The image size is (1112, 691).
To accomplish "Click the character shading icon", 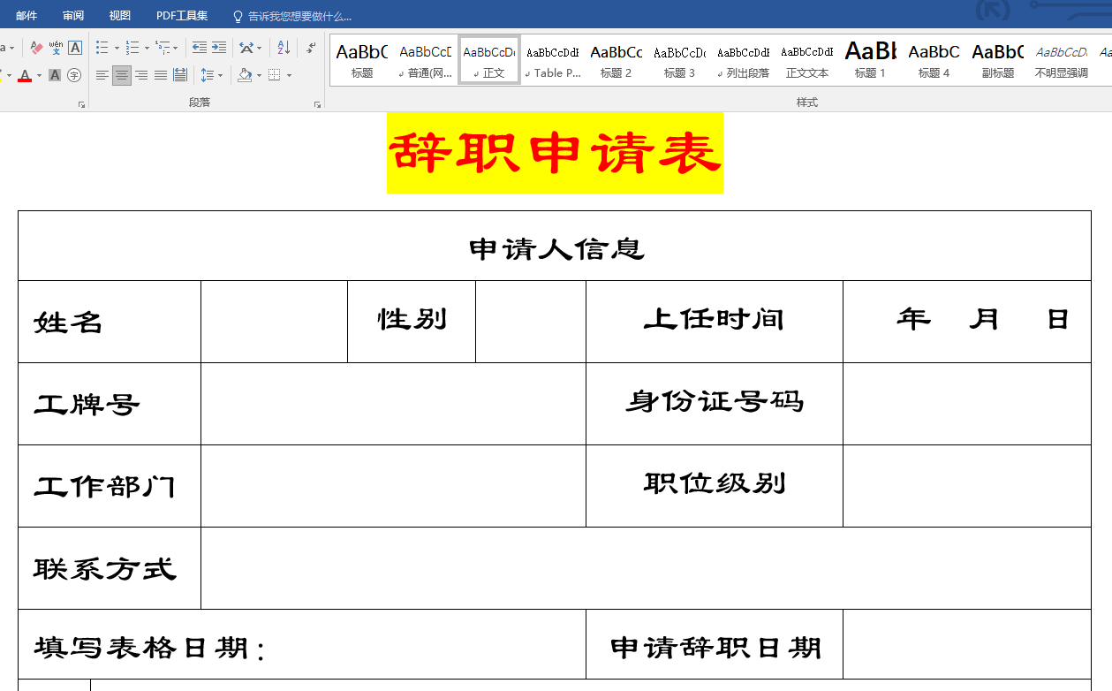I will (x=54, y=74).
